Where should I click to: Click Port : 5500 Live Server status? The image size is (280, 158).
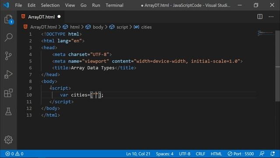[241, 154]
